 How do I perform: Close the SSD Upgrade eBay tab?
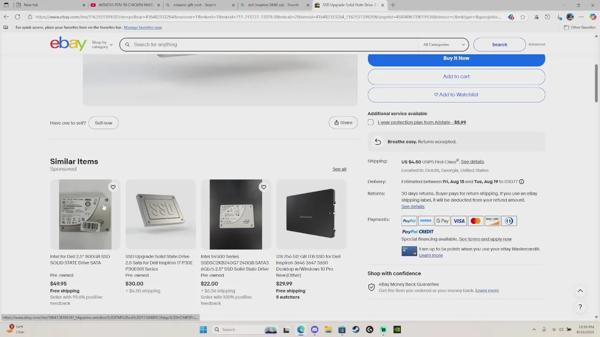tap(382, 5)
